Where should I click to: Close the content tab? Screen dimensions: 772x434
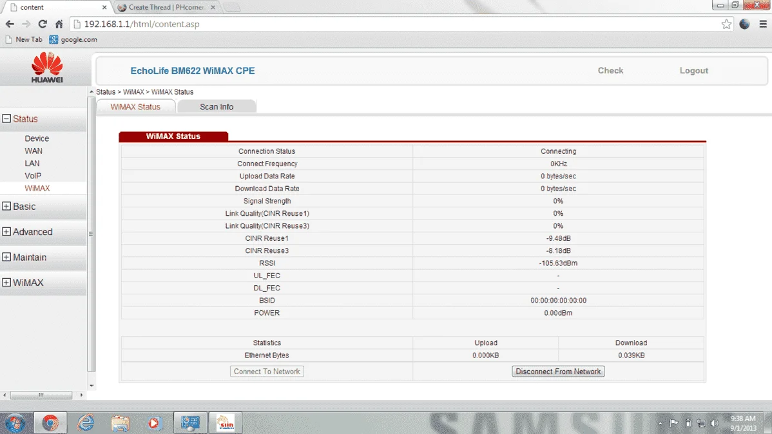click(104, 7)
